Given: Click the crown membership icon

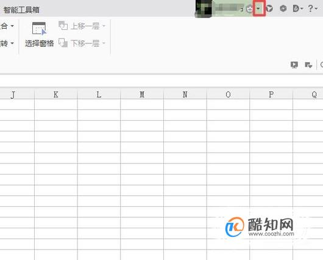Looking at the screenshot, I should coord(250,9).
